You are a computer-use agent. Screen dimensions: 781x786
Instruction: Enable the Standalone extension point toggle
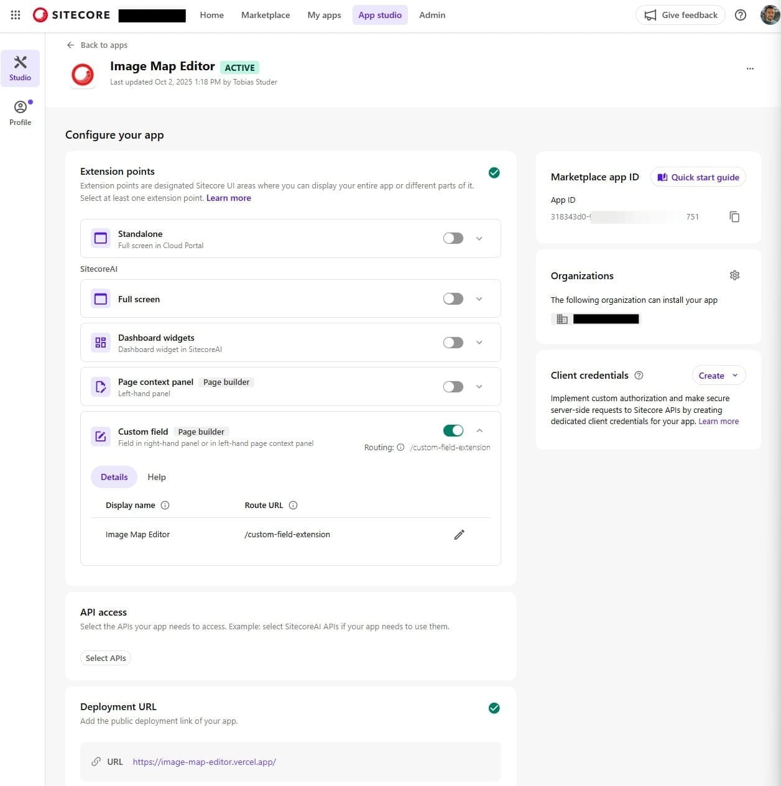[453, 238]
